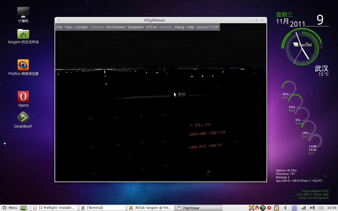Click the greyed-out Autopilot menu

pyautogui.click(x=97, y=27)
